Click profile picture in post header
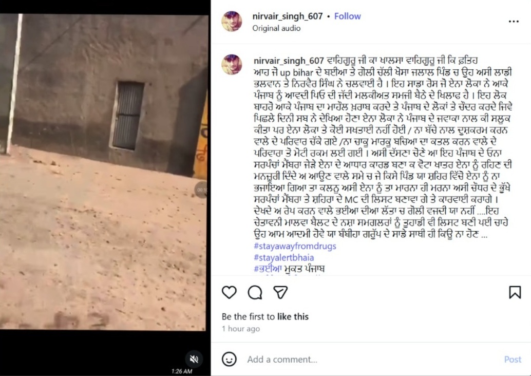Viewport: 531px width, 376px height. point(232,22)
